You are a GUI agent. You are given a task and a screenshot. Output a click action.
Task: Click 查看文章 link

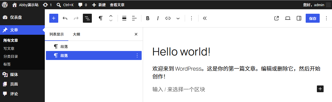pos(117,5)
